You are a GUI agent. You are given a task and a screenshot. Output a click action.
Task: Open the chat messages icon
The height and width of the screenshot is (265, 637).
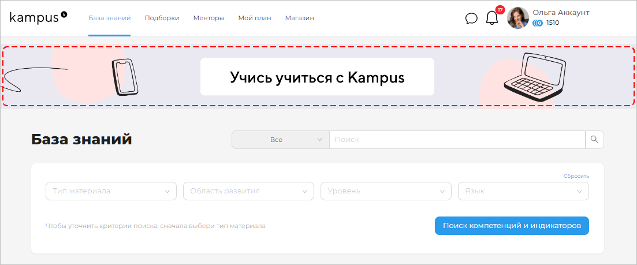pyautogui.click(x=471, y=18)
